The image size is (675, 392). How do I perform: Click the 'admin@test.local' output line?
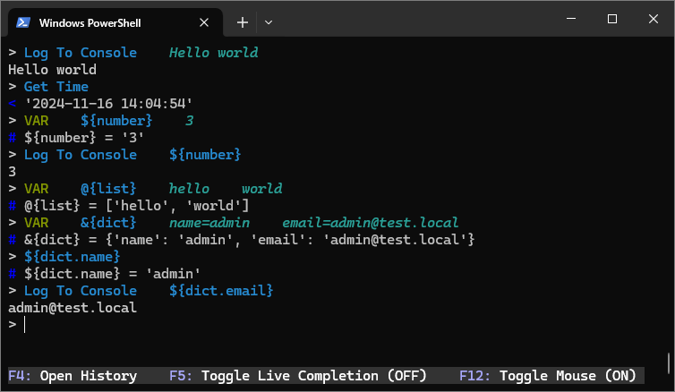tap(73, 308)
